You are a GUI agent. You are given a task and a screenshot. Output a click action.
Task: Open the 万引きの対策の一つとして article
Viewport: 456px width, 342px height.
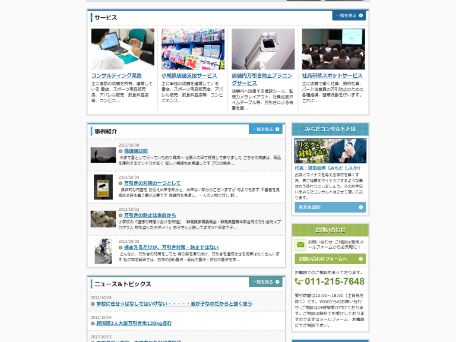pyautogui.click(x=152, y=183)
